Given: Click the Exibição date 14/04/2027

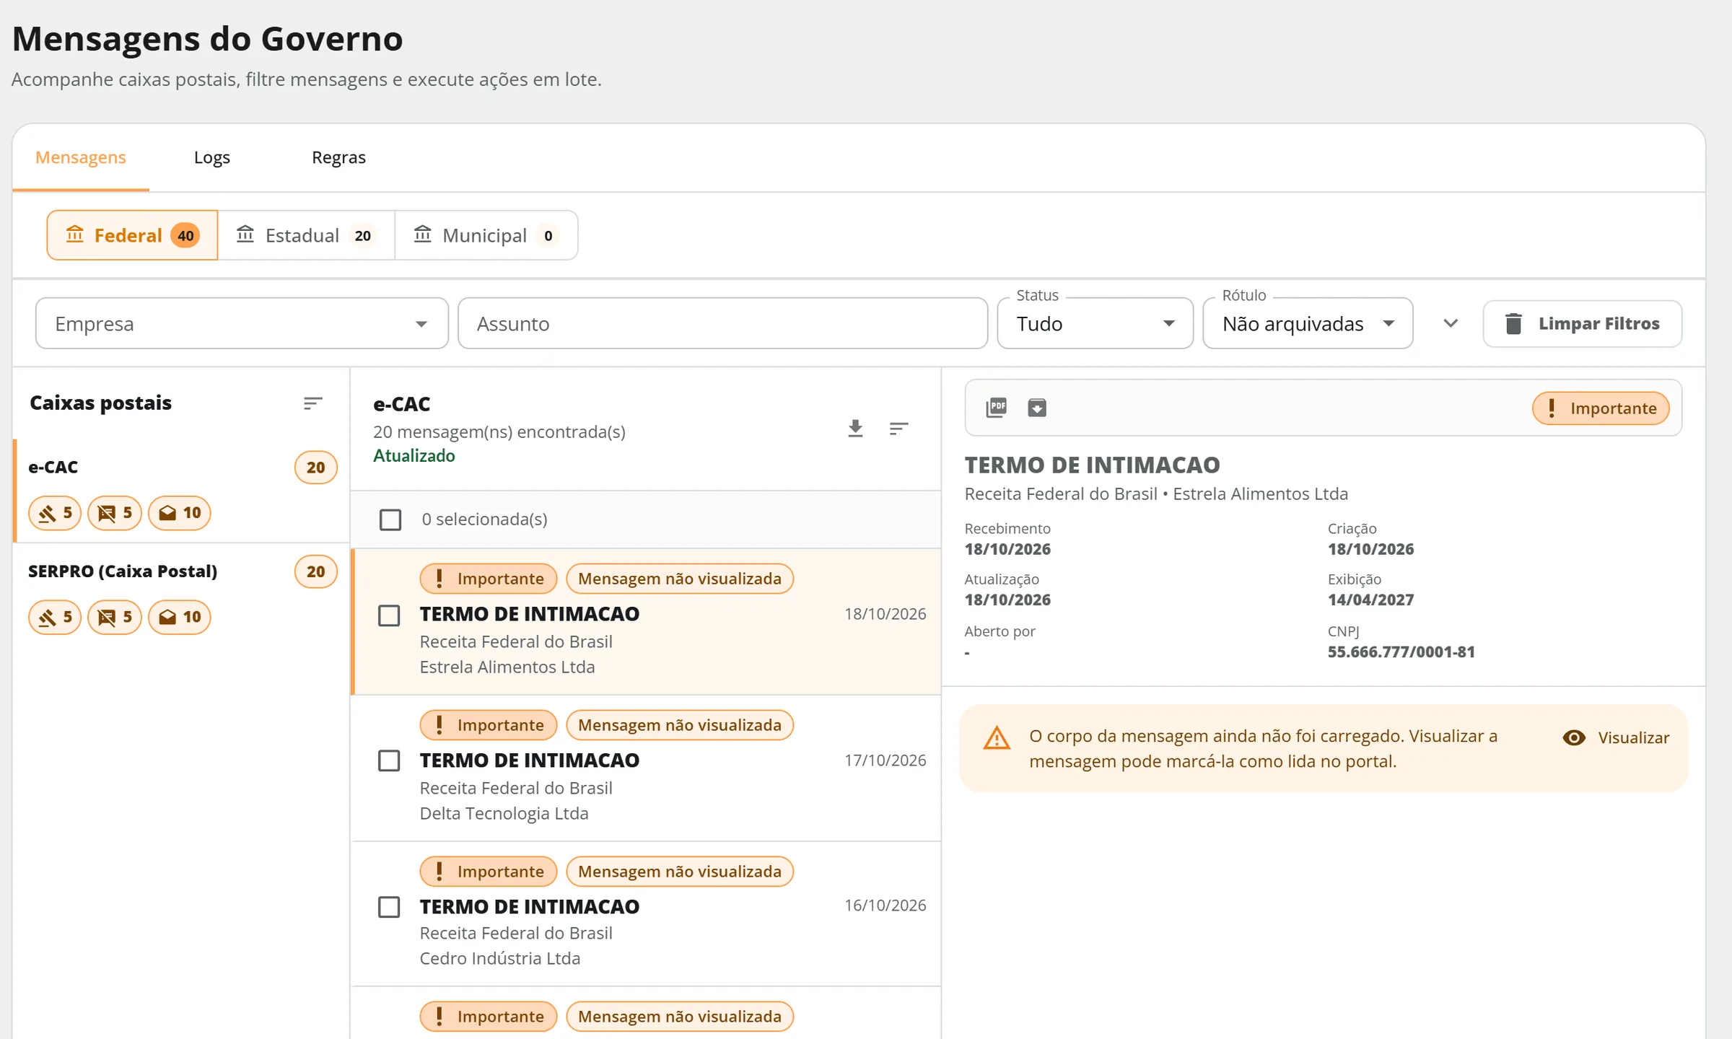Looking at the screenshot, I should pos(1370,600).
